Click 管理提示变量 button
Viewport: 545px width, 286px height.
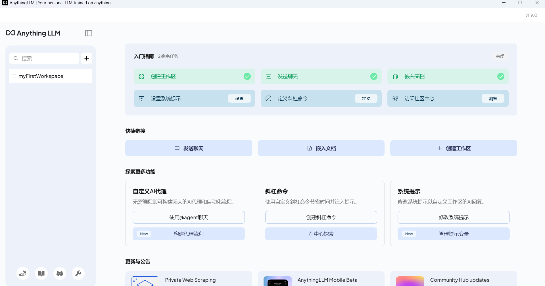coord(454,234)
